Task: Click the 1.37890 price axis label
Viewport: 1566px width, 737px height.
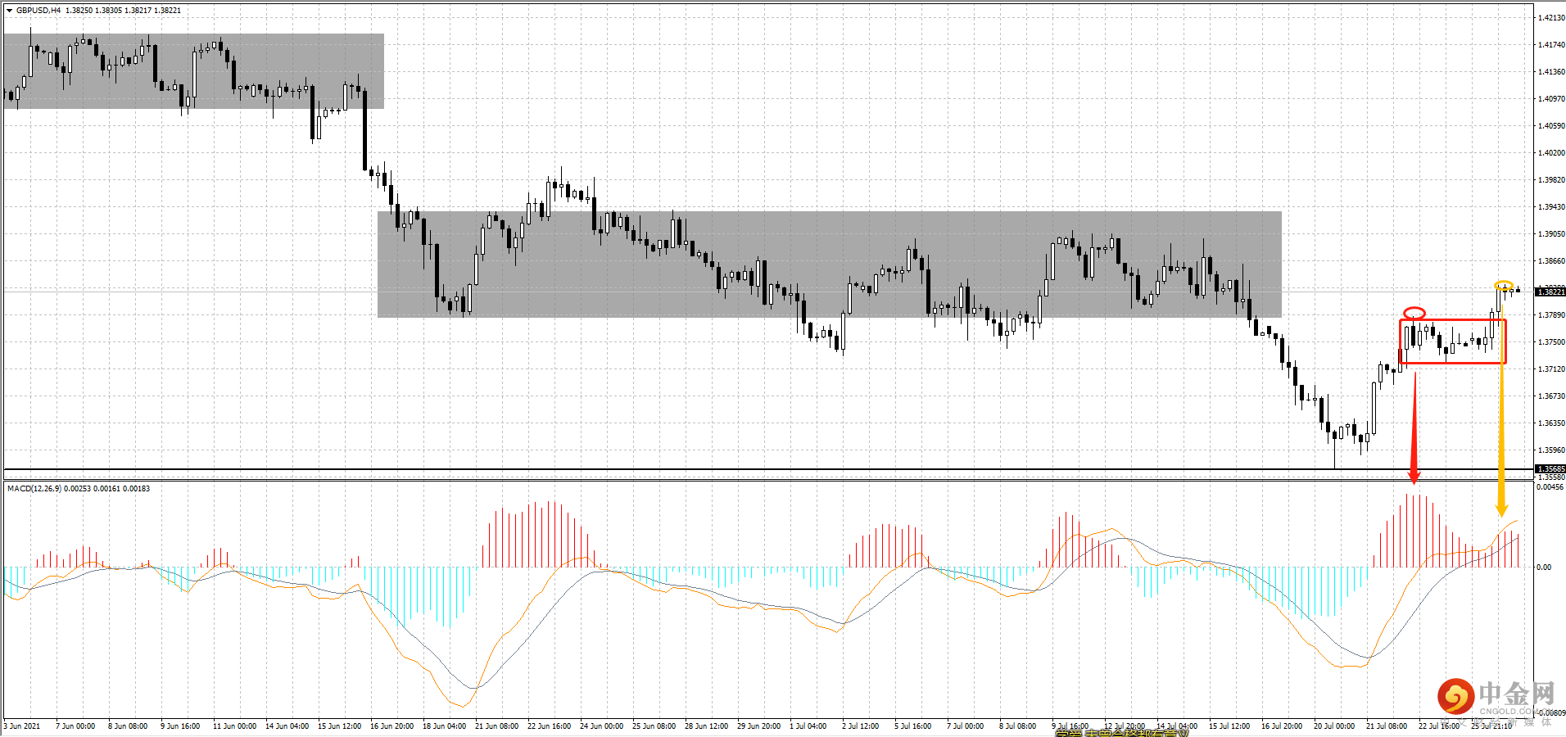Action: coord(1551,315)
